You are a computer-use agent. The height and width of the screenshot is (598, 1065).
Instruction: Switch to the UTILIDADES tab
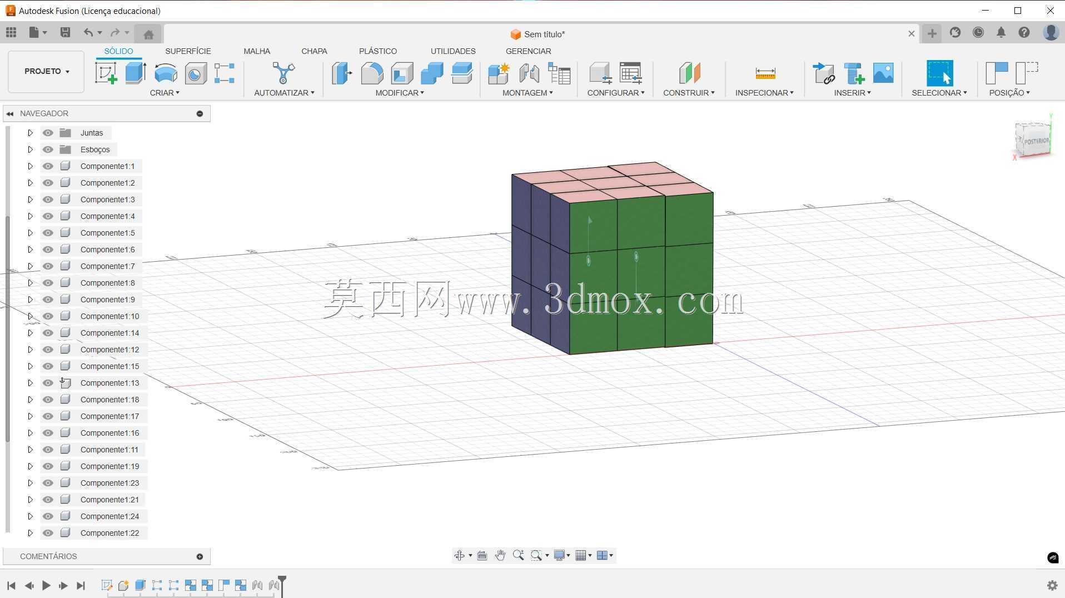pos(453,51)
